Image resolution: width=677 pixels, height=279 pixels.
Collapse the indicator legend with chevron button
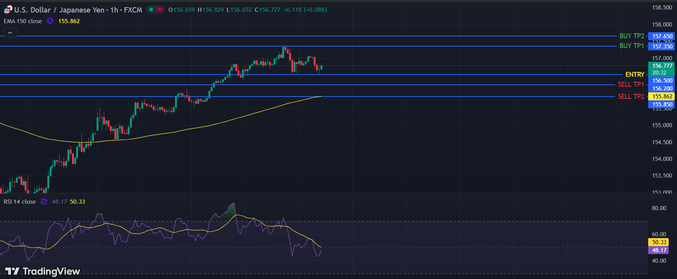pyautogui.click(x=10, y=33)
